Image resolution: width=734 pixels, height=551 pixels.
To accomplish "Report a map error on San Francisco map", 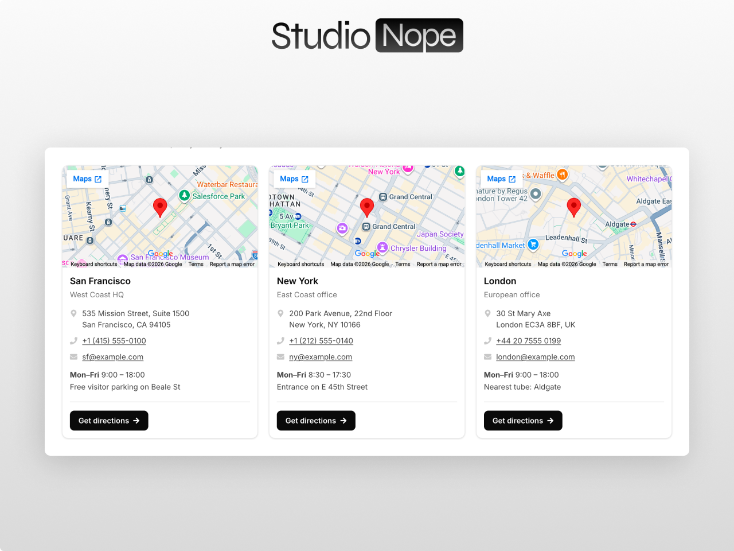I will click(x=232, y=265).
